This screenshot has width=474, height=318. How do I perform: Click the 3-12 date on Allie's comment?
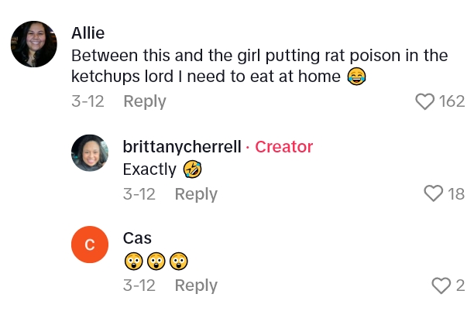88,101
